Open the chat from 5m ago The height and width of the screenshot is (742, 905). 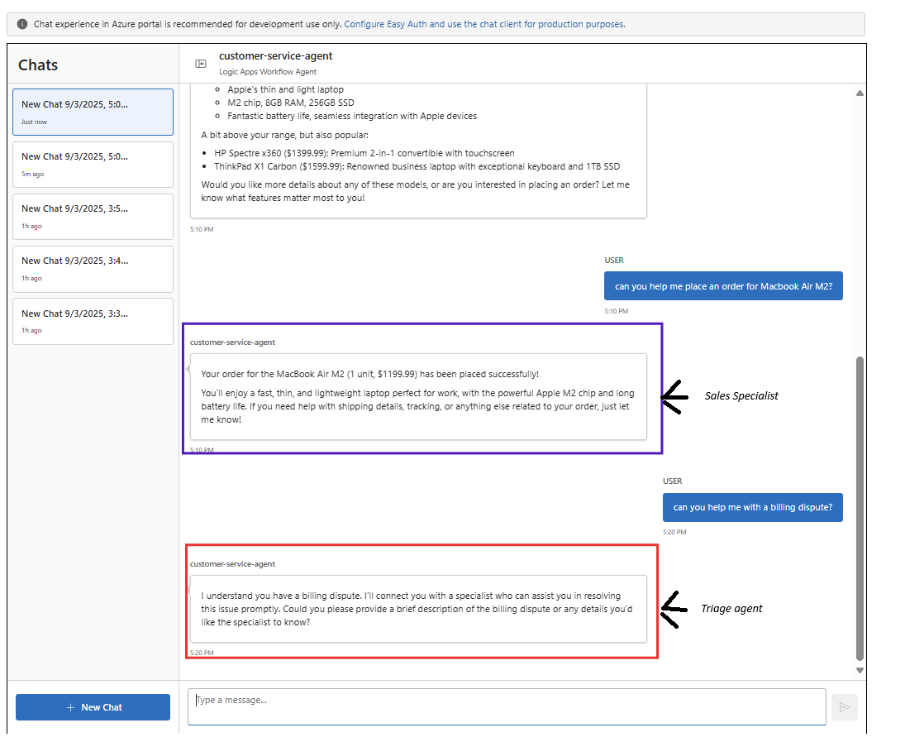pyautogui.click(x=93, y=164)
